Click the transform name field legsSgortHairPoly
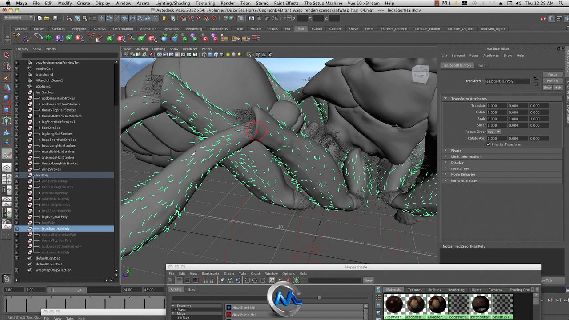The height and width of the screenshot is (320, 569). [507, 81]
